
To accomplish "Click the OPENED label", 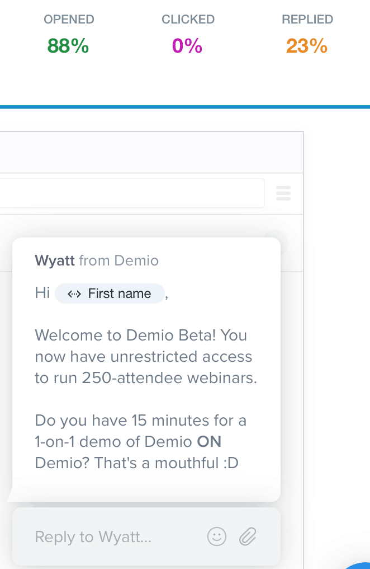I will [x=69, y=19].
